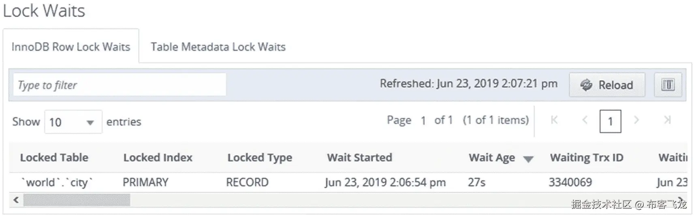Open the Show entries dropdown

pyautogui.click(x=73, y=122)
